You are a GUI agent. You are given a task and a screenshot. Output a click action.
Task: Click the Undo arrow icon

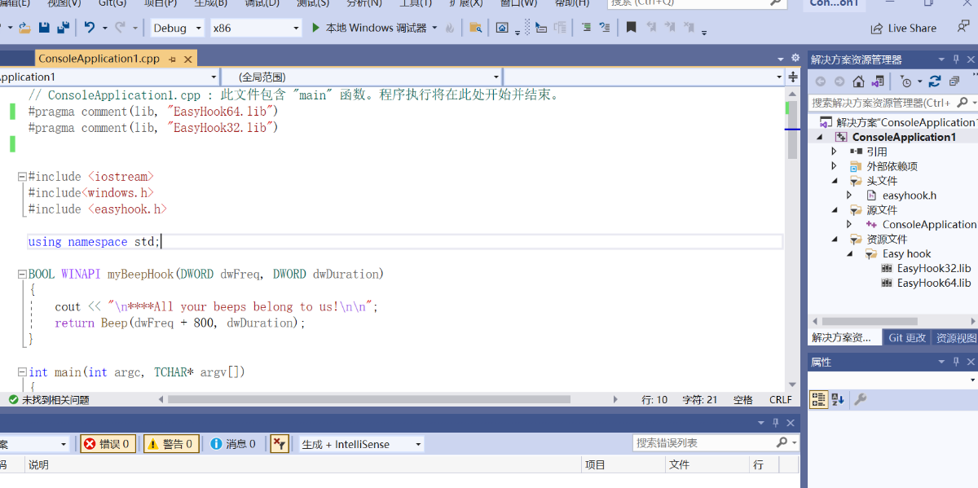(x=90, y=28)
